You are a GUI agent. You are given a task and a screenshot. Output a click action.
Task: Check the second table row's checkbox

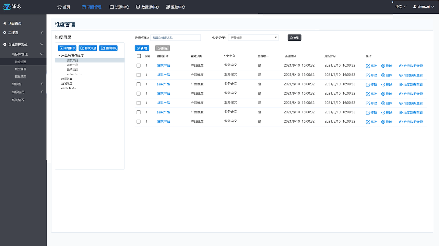click(x=139, y=75)
